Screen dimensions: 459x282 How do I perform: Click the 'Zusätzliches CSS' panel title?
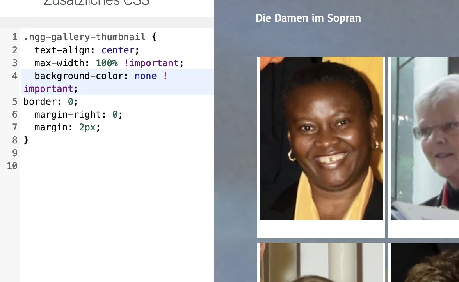[97, 3]
